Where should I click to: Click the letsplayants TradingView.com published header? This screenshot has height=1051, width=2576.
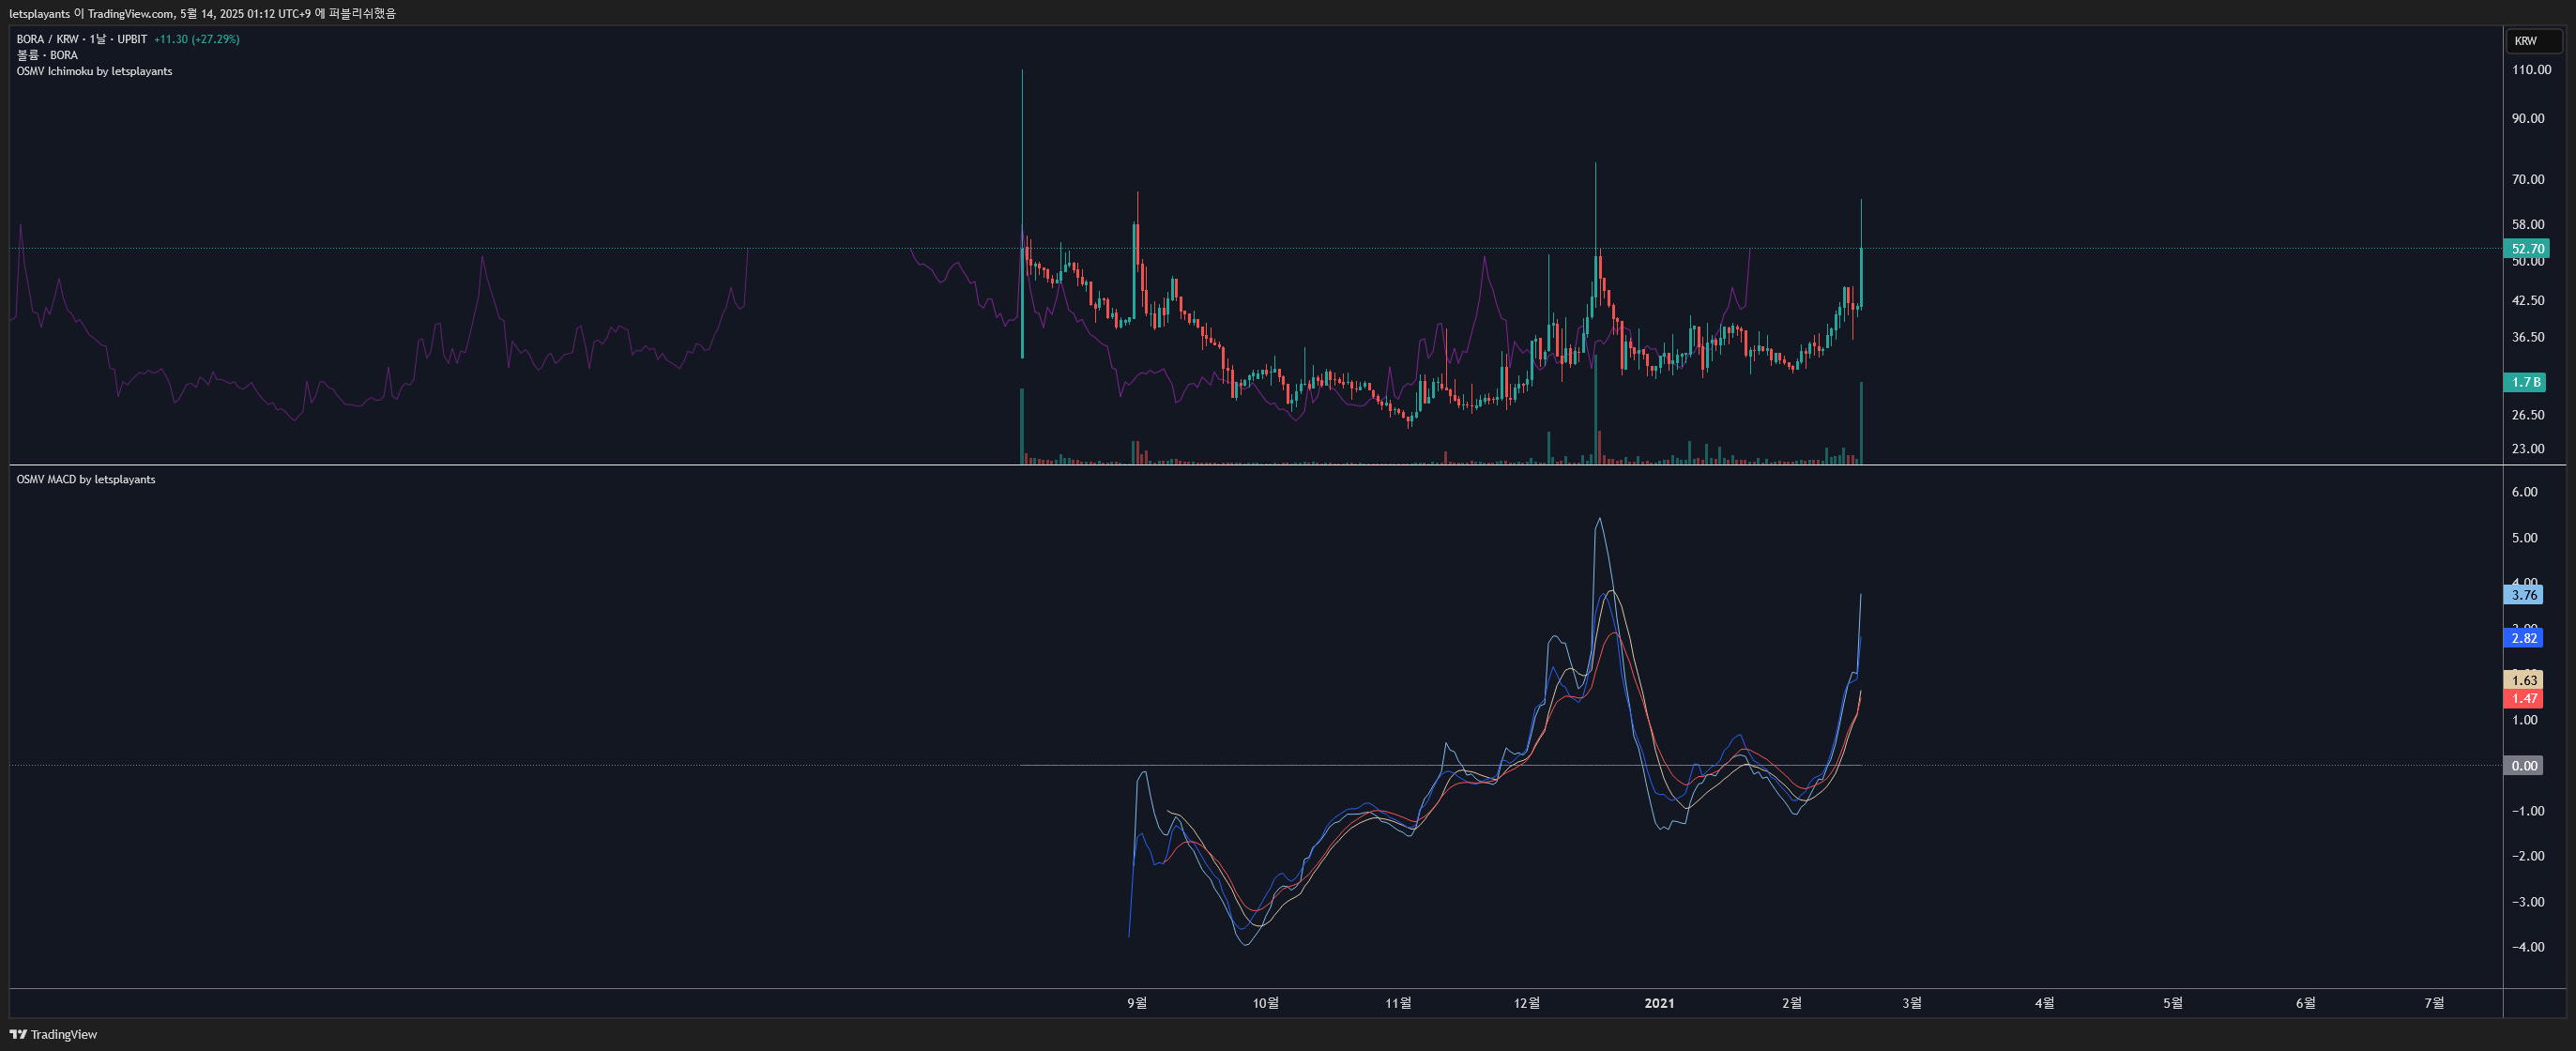[203, 13]
